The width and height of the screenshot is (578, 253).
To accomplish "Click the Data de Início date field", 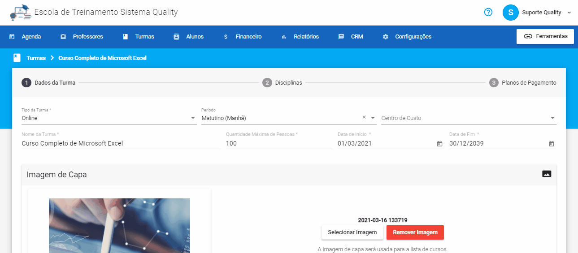I will [386, 144].
